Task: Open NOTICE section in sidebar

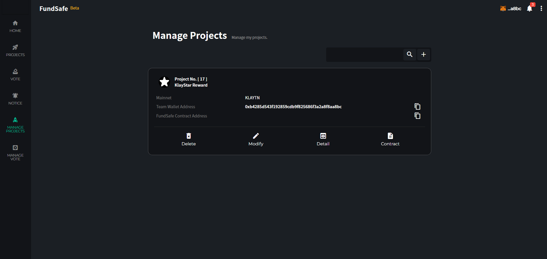Action: point(15,99)
